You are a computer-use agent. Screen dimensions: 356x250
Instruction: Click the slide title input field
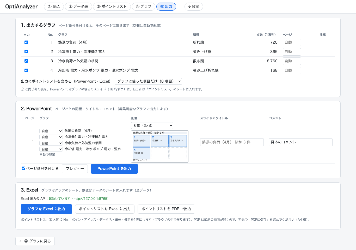coord(232,142)
